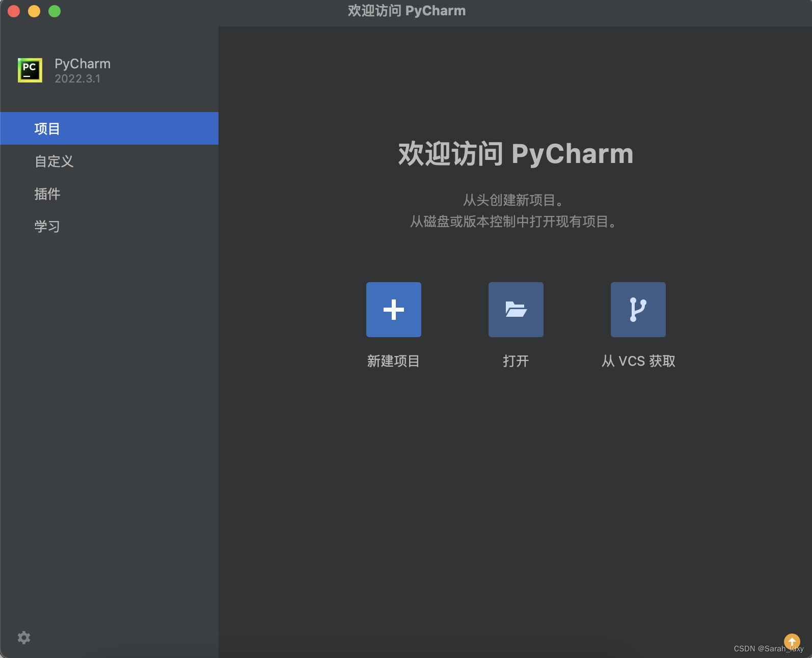The image size is (812, 658).
Task: Minimize the window with yellow button
Action: (34, 11)
